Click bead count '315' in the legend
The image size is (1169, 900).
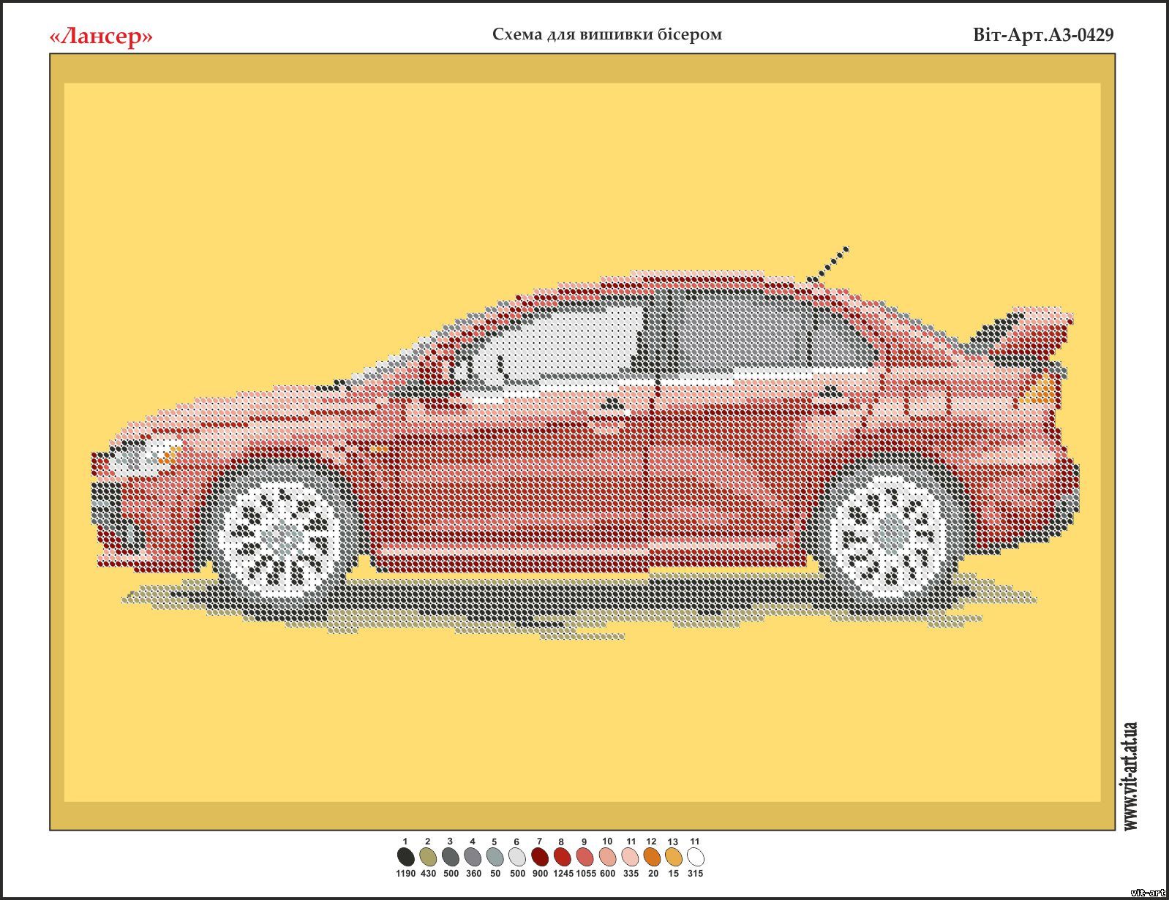pos(695,874)
